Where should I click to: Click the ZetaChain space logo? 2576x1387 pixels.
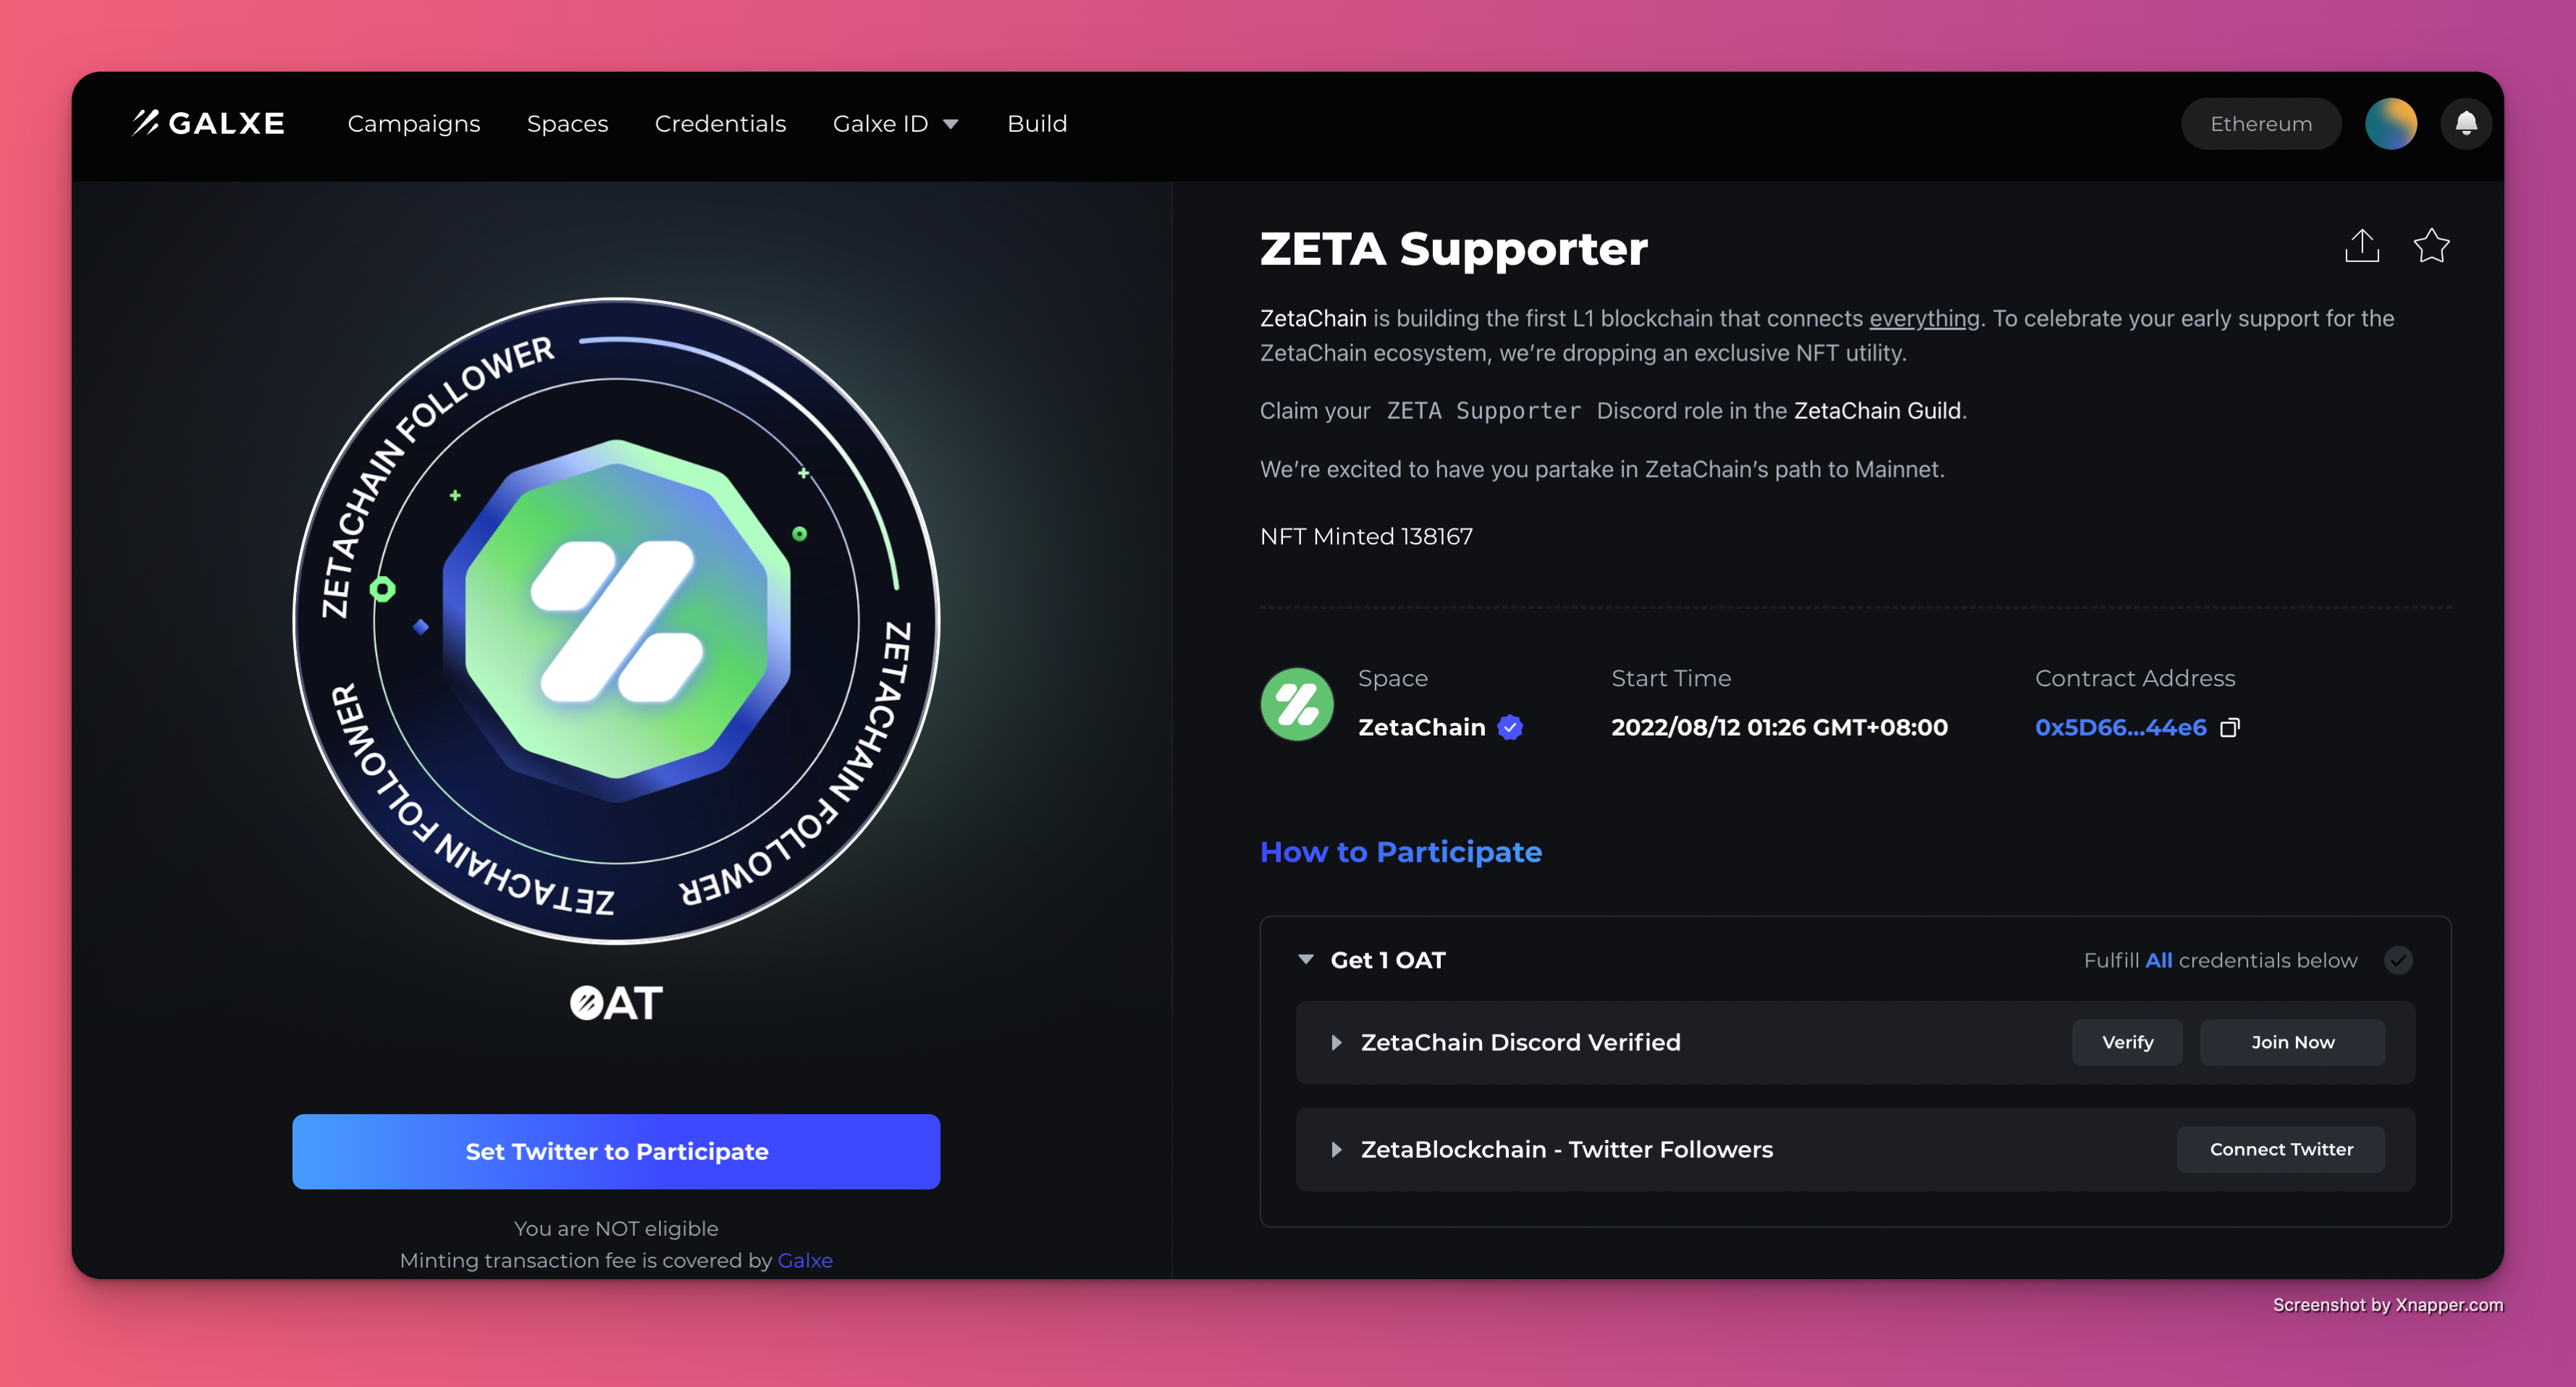[1297, 704]
